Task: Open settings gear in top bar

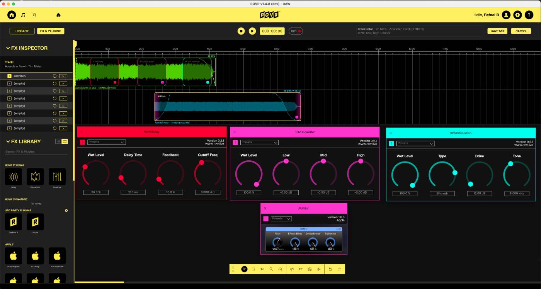Action: (518, 15)
